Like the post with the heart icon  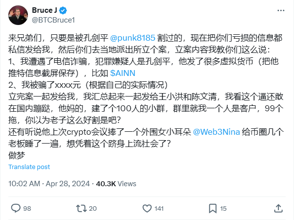coord(147,208)
